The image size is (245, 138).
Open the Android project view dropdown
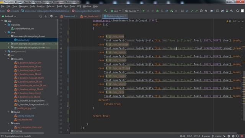(x=9, y=16)
